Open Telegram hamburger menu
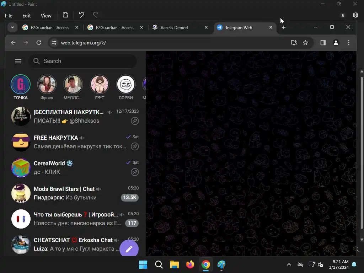Screen dimensions: 364x273 tap(18, 61)
